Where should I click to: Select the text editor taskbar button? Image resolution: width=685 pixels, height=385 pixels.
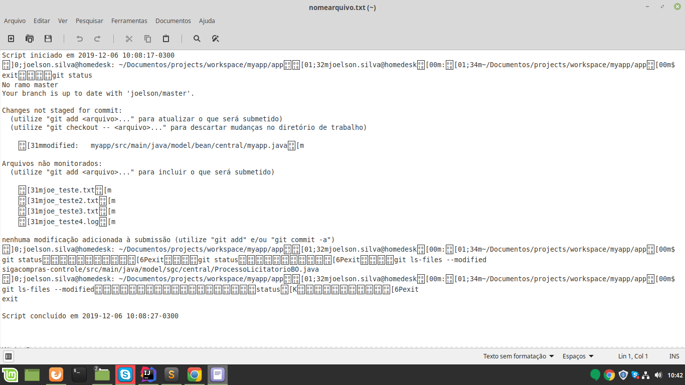point(217,374)
